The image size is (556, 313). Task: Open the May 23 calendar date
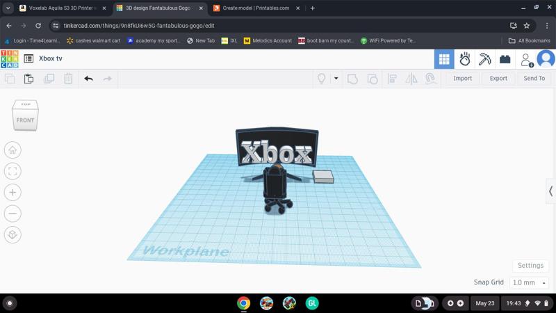484,303
